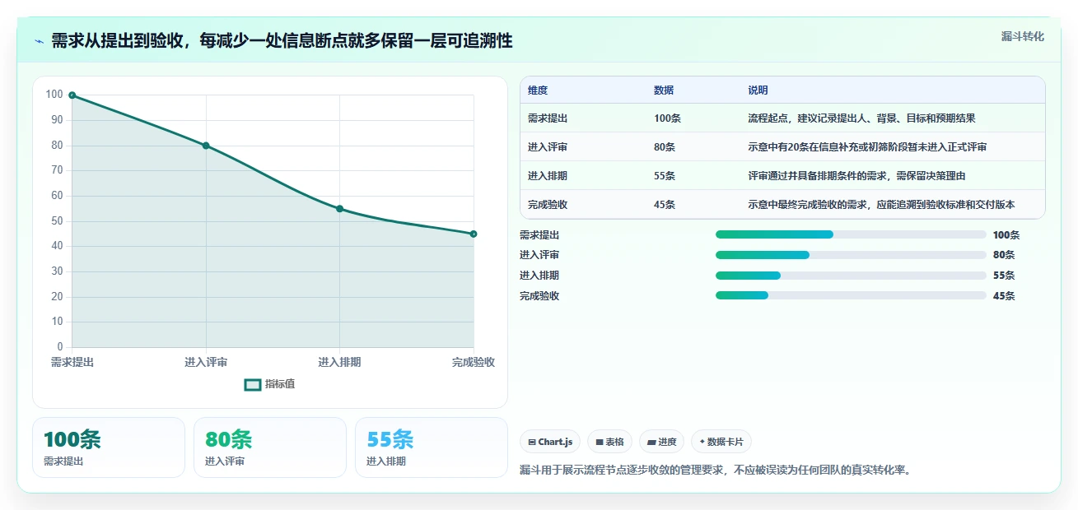1078x510 pixels.
Task: Click the 维度 table column header
Action: 538,90
